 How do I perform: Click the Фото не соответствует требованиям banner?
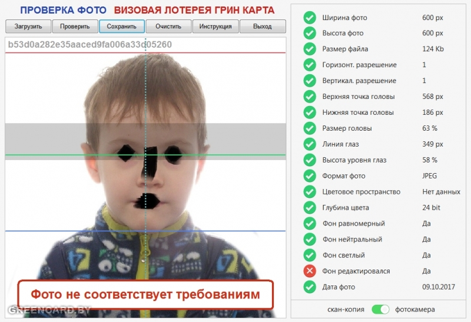click(145, 294)
